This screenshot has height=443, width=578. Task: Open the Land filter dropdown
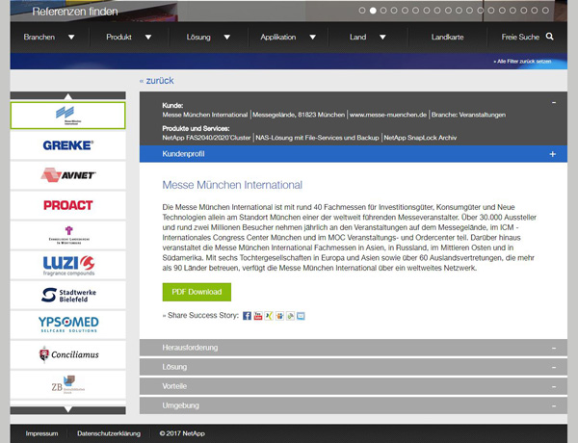coord(368,37)
